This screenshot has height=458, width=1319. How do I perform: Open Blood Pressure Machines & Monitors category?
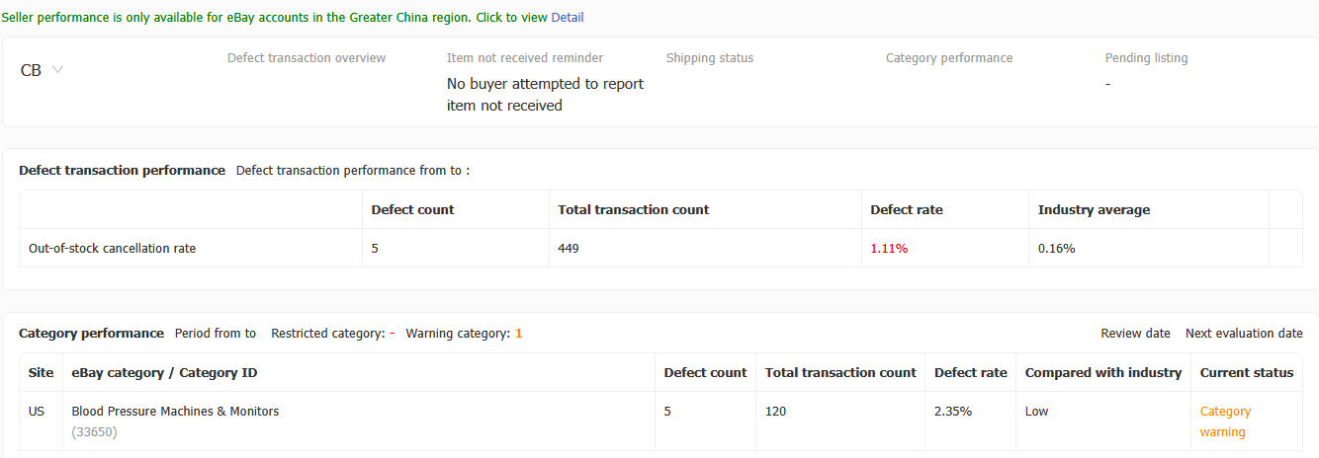pos(175,412)
